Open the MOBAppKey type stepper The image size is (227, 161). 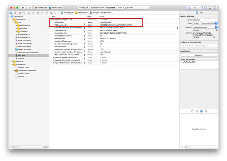84,22
